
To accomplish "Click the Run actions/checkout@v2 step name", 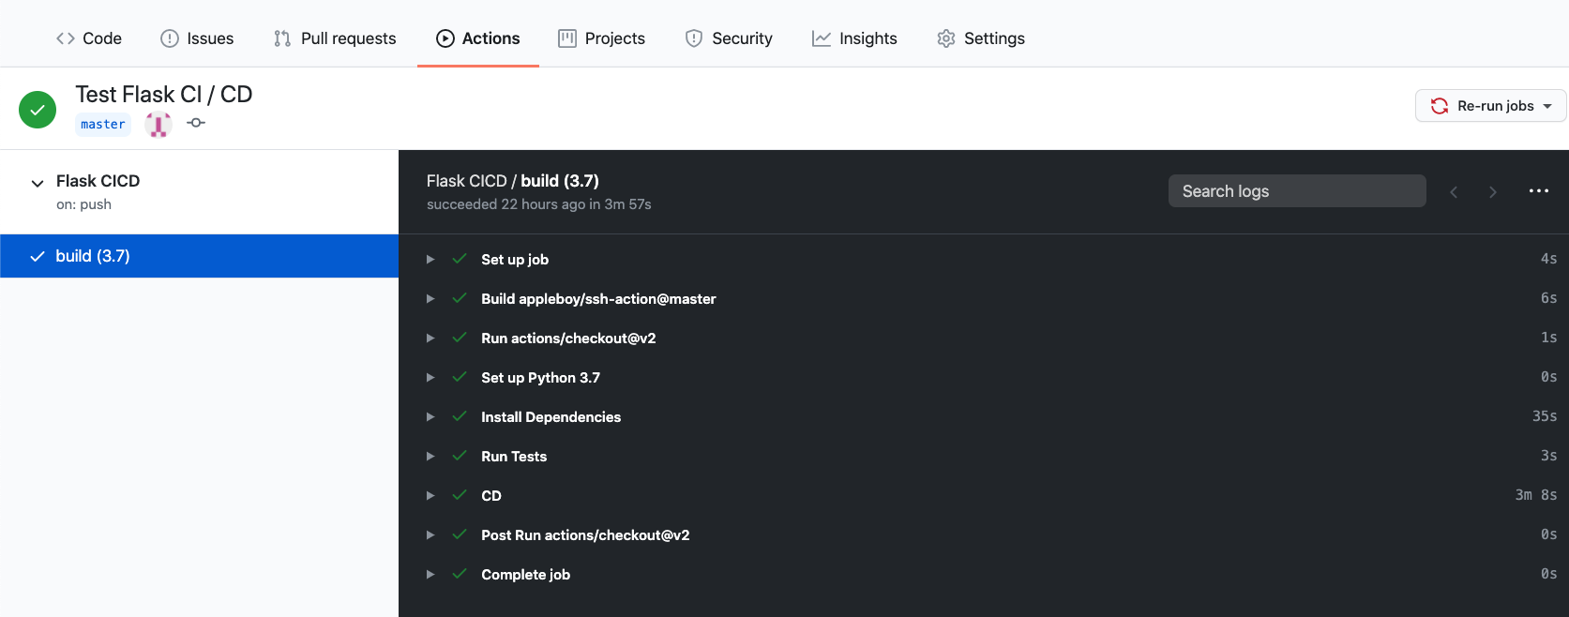I will [568, 339].
